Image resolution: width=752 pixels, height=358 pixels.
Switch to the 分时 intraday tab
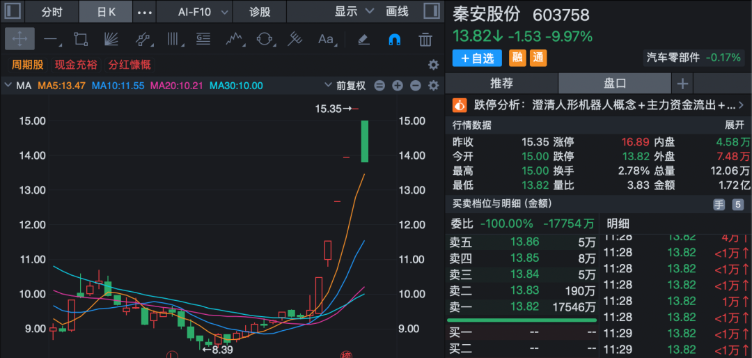52,12
